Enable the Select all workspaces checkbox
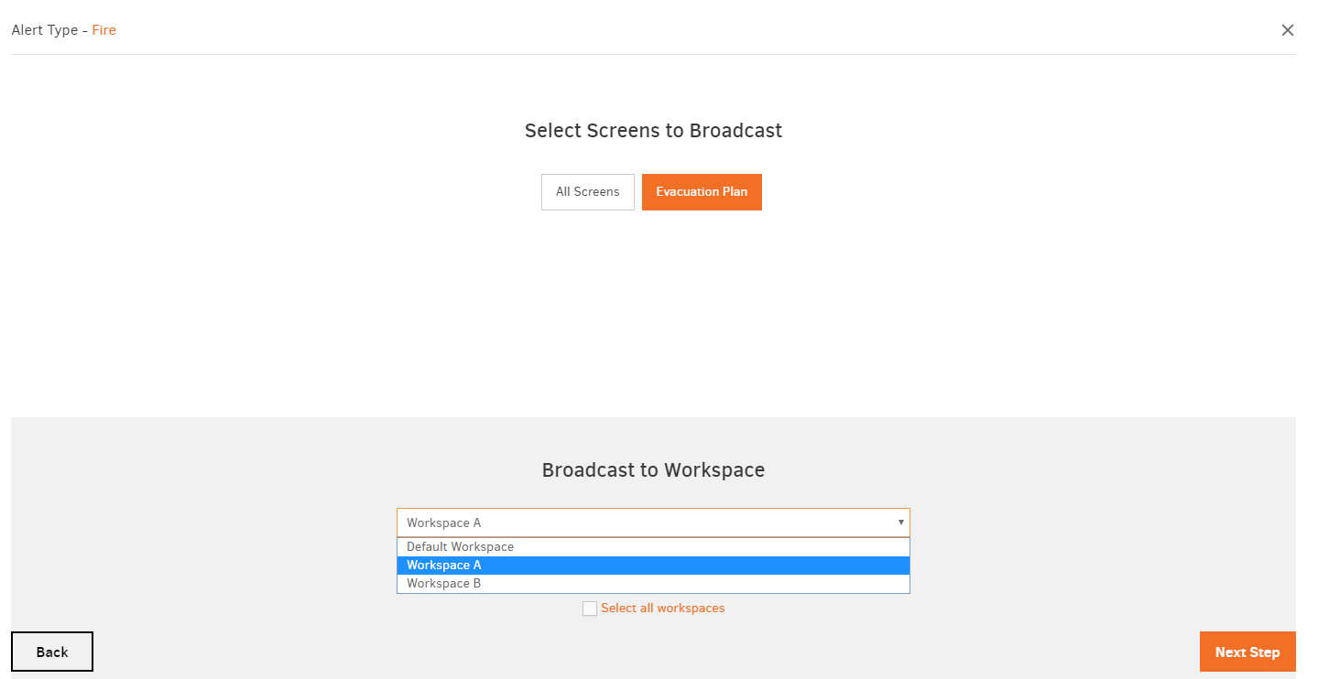 pos(590,608)
